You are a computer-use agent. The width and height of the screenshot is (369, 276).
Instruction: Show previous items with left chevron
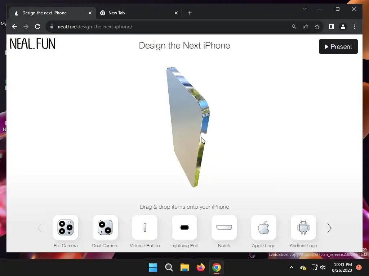click(40, 228)
